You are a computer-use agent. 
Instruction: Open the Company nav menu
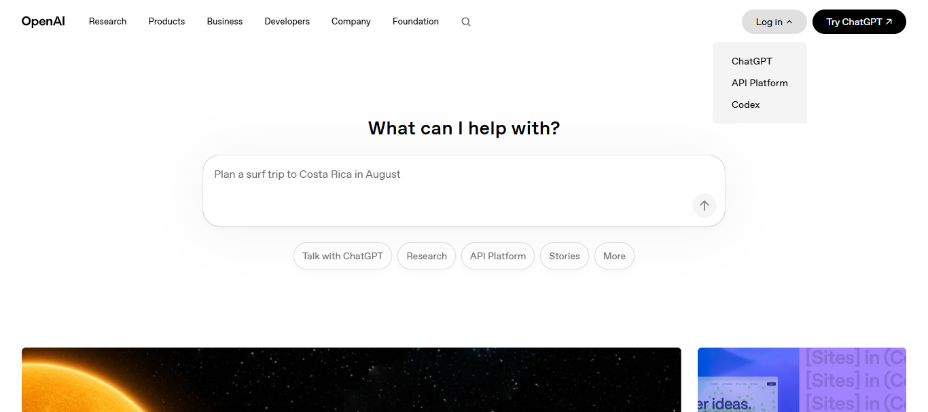pyautogui.click(x=351, y=22)
